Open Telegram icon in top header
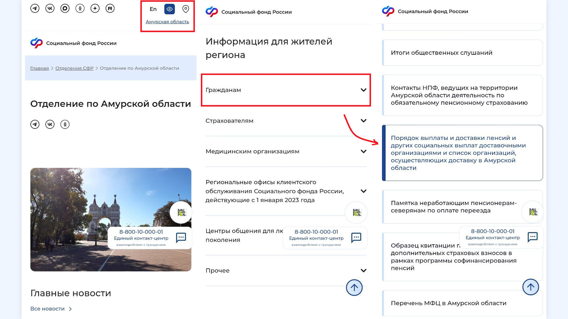This screenshot has height=319, width=568. [35, 8]
